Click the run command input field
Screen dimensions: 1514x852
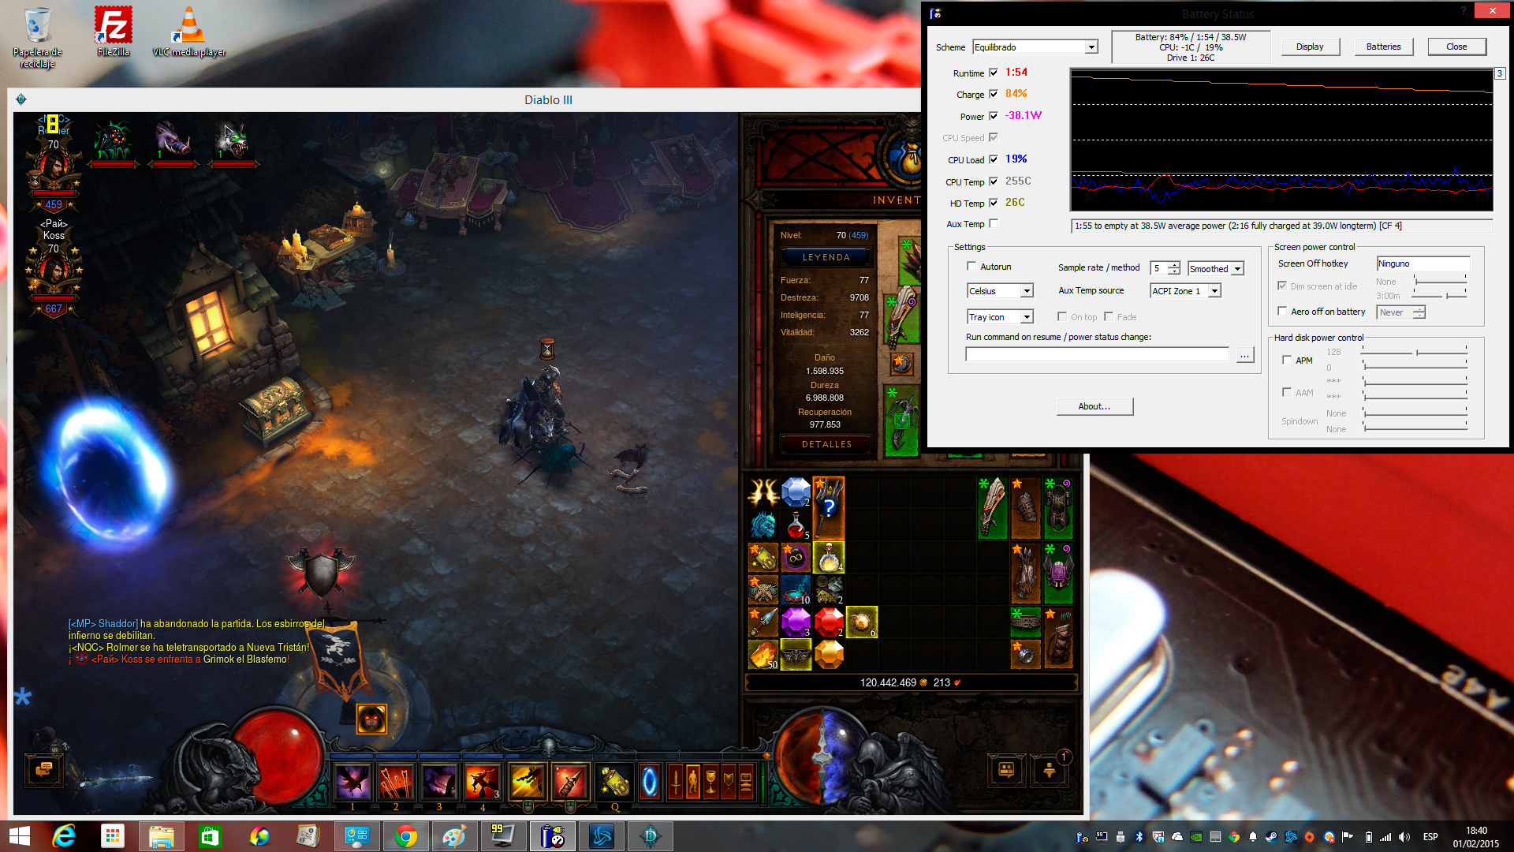pyautogui.click(x=1097, y=354)
